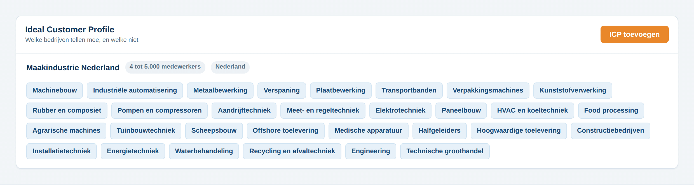This screenshot has width=694, height=185.
Task: Select the Technische groothandel chip
Action: click(x=445, y=151)
